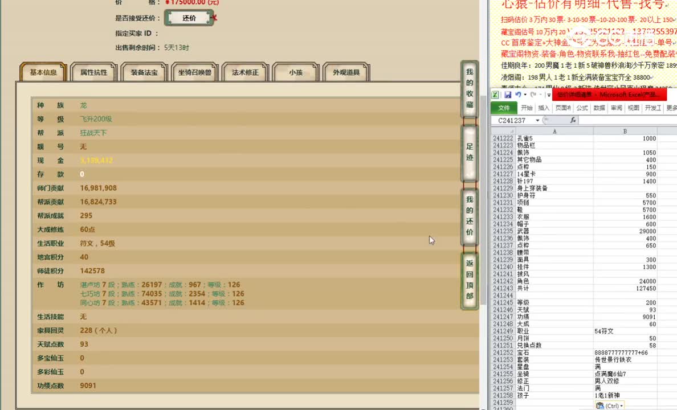Open the 小孩 tab
This screenshot has height=410, width=677.
(296, 72)
